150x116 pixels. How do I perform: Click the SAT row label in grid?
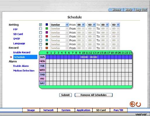(x=42, y=83)
